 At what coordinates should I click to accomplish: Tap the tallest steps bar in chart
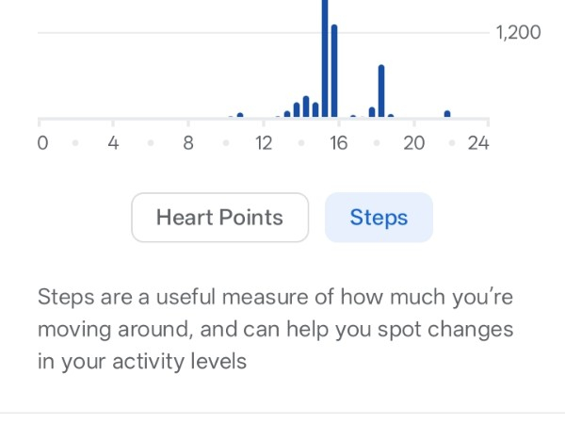(325, 57)
